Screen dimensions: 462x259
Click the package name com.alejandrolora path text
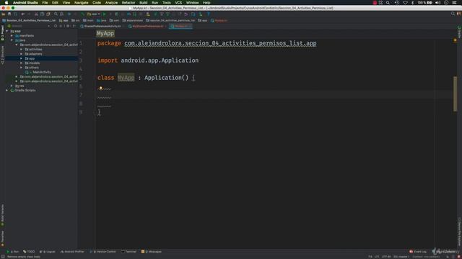coord(220,43)
